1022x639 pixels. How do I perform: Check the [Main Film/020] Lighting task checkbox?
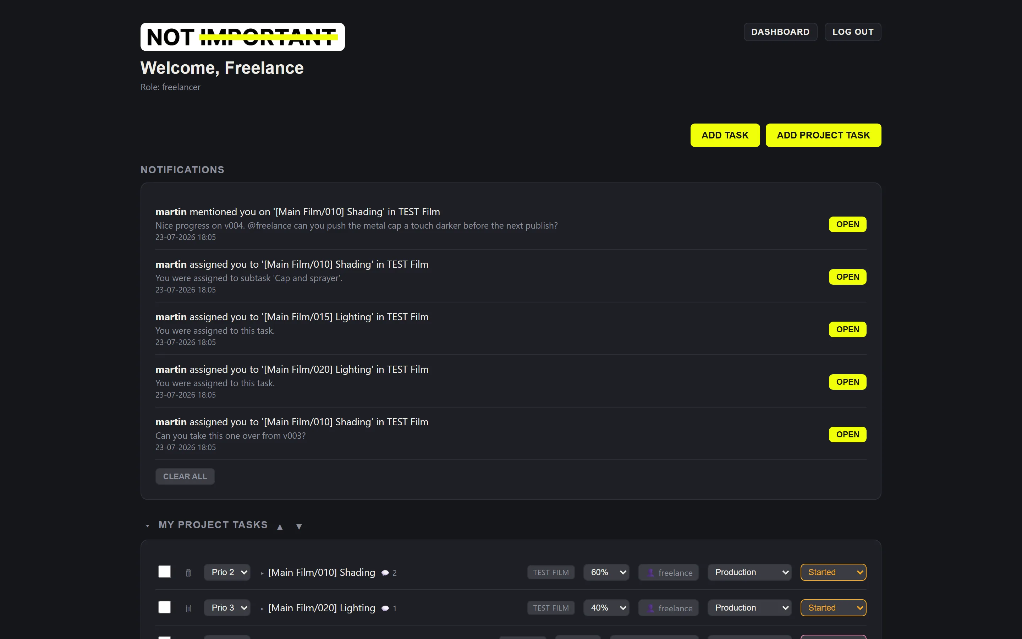pos(164,607)
